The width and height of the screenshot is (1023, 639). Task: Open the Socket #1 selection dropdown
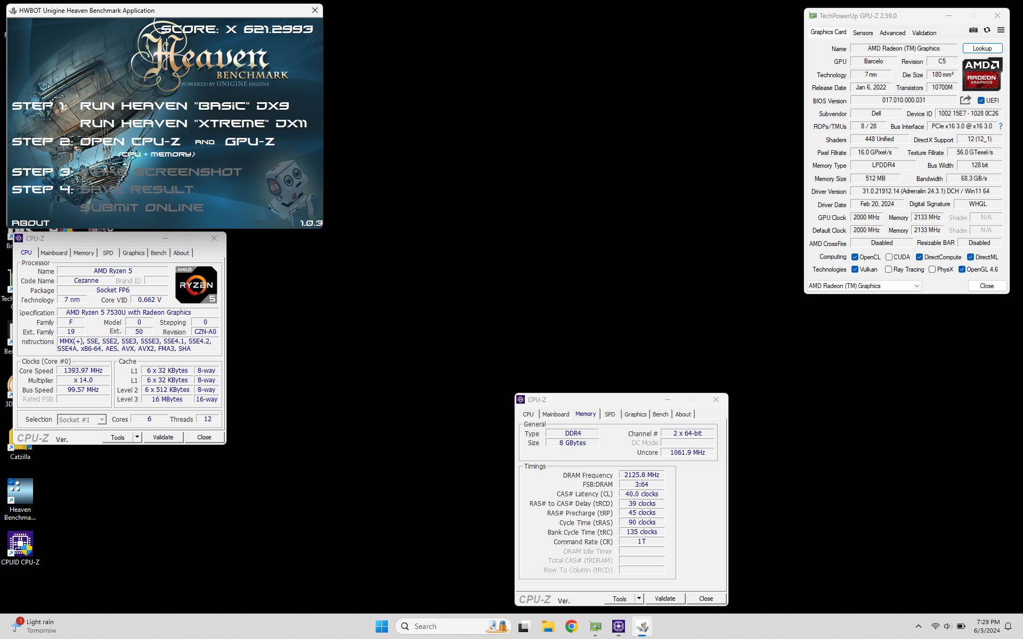[x=82, y=420]
